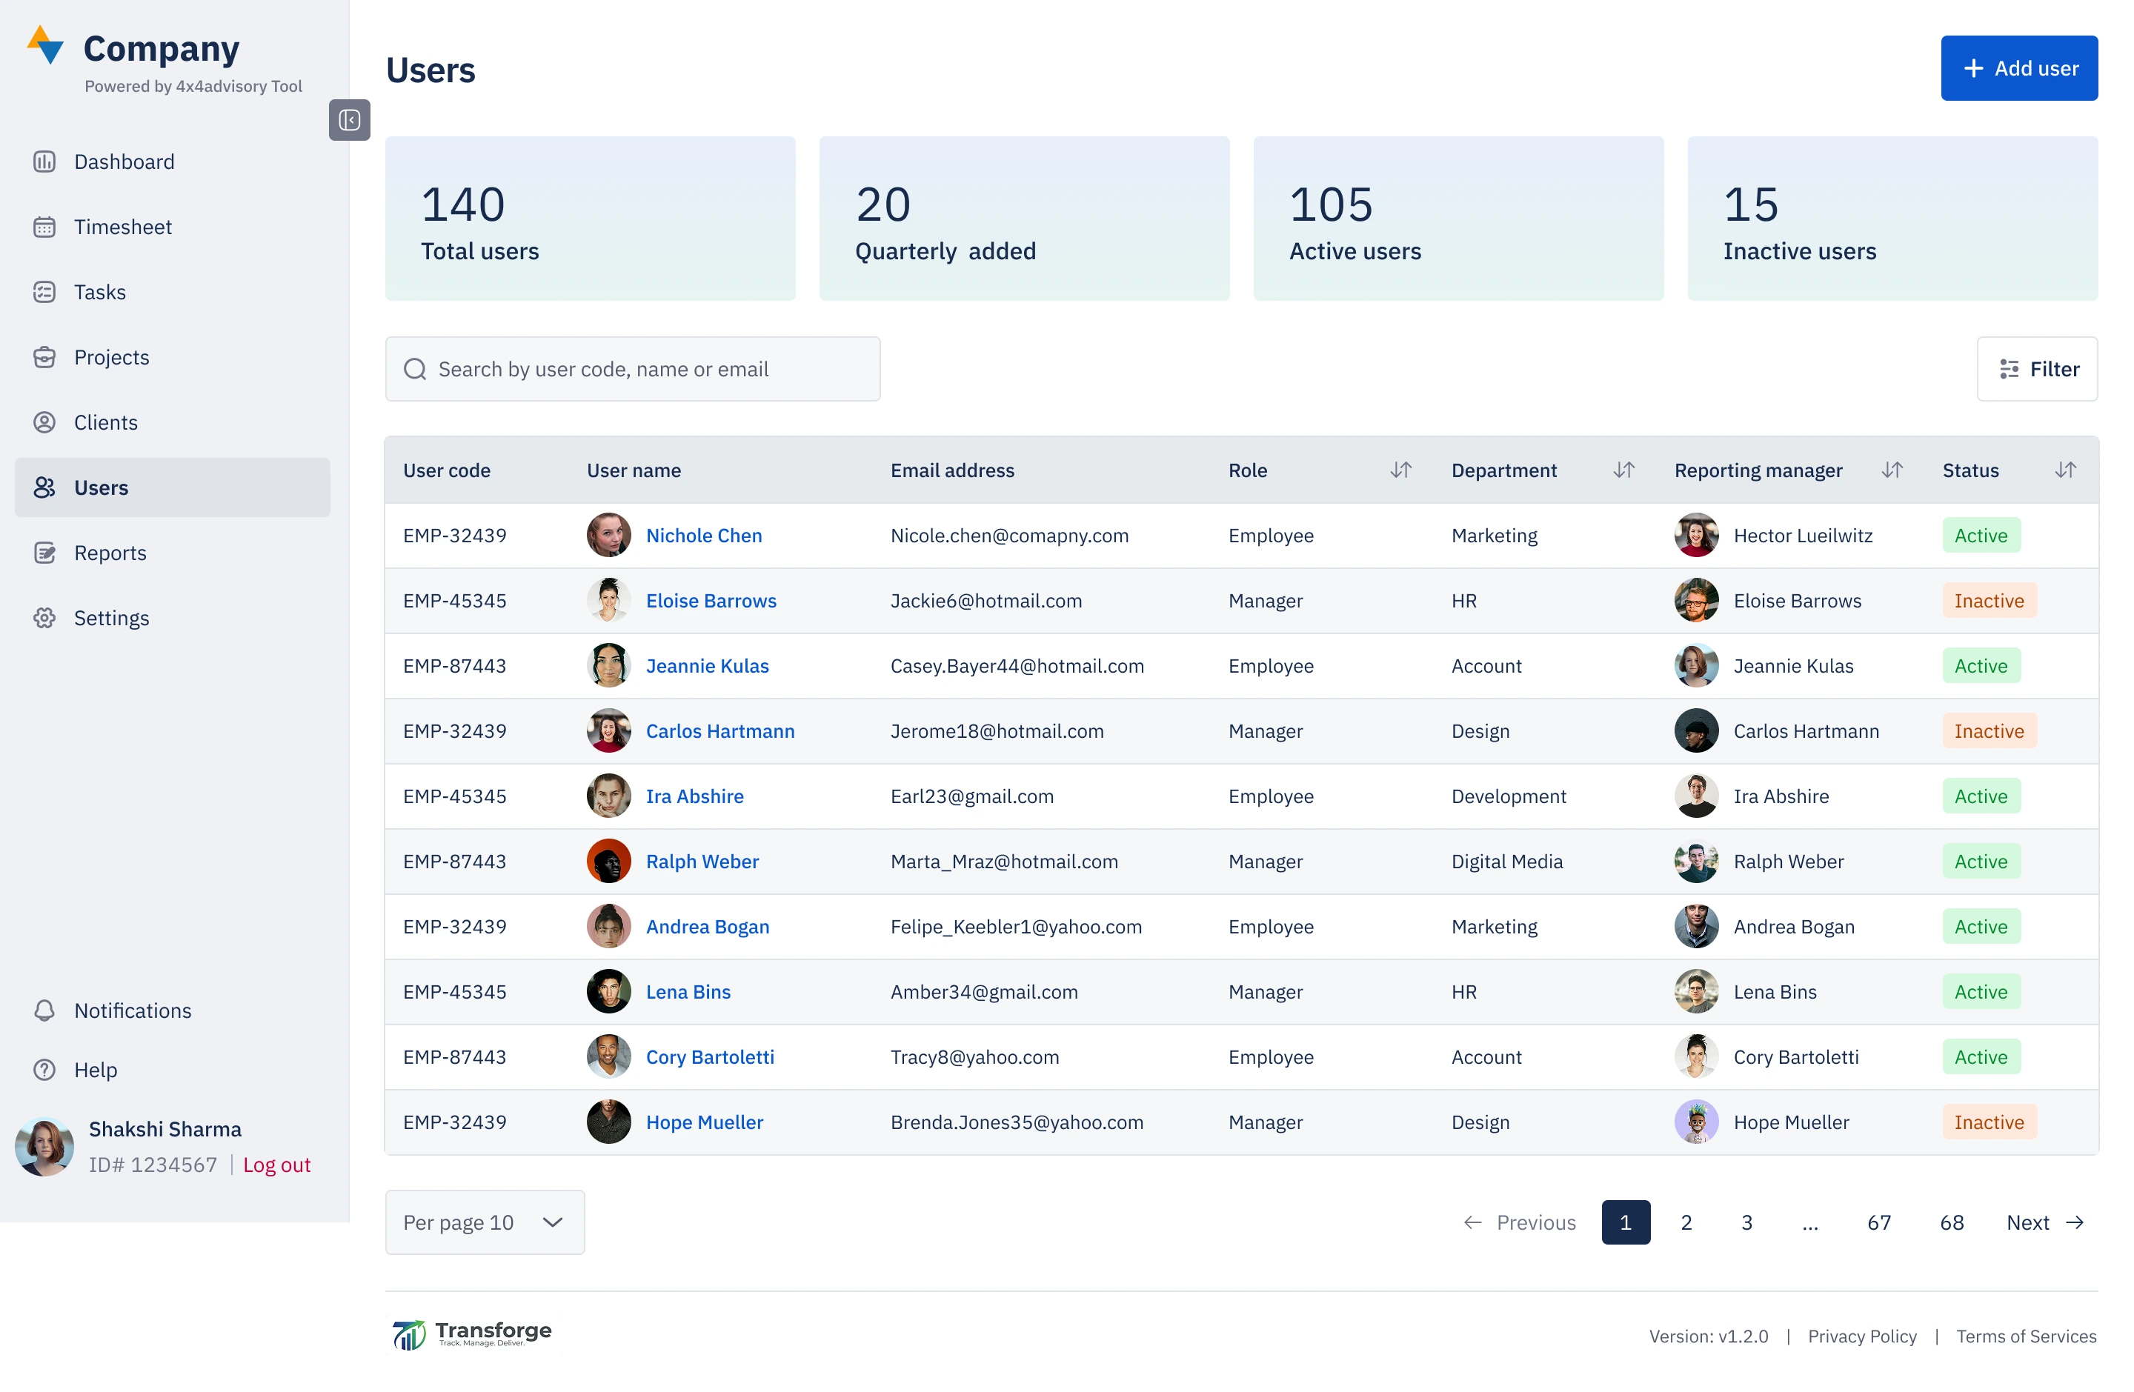Open Notifications via the bell icon

[x=44, y=1010]
